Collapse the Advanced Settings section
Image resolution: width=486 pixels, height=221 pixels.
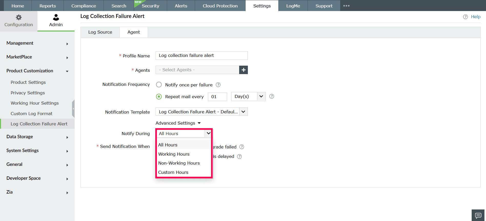(x=178, y=123)
